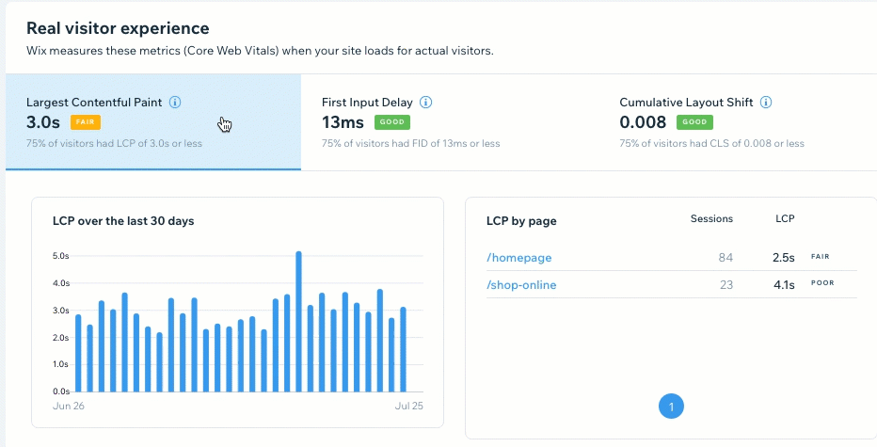Click info icon beside Cumulative Layout Shift
Viewport: 877px width, 447px height.
pyautogui.click(x=766, y=102)
